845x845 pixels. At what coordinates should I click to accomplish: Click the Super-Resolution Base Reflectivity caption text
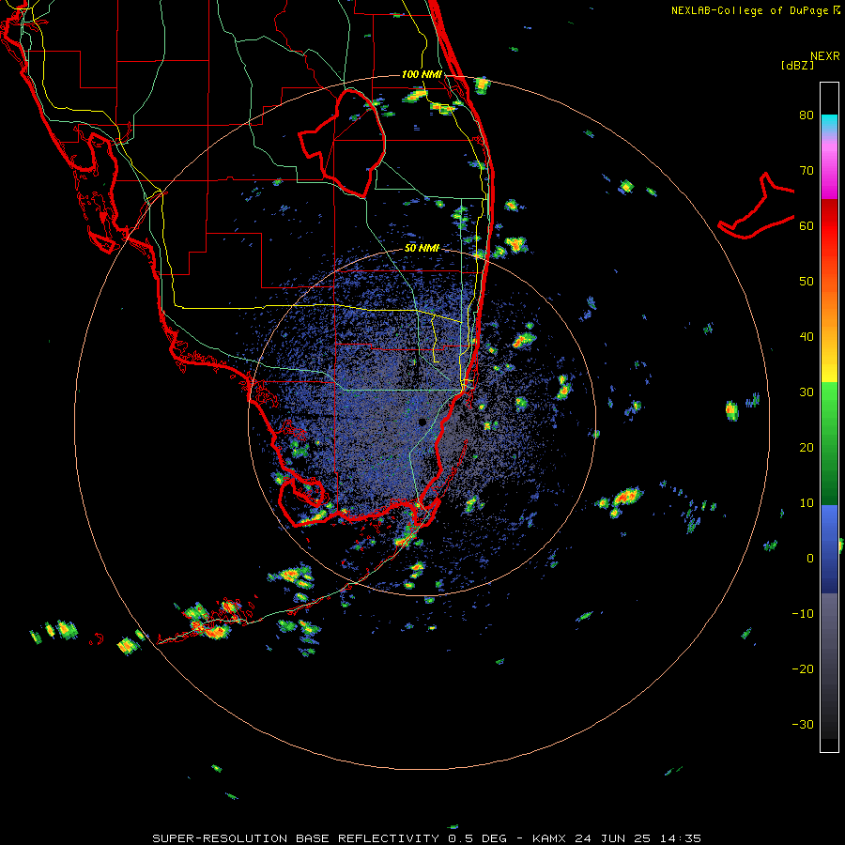click(x=426, y=838)
